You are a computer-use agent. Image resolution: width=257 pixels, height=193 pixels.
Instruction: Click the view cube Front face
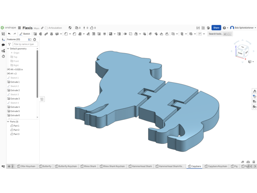[240, 53]
